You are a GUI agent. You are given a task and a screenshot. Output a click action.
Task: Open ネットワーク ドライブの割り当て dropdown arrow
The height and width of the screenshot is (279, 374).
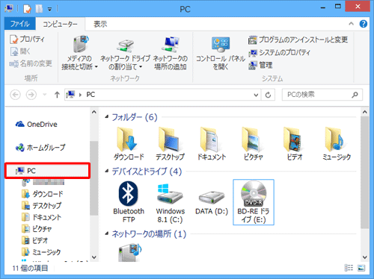[x=141, y=67]
